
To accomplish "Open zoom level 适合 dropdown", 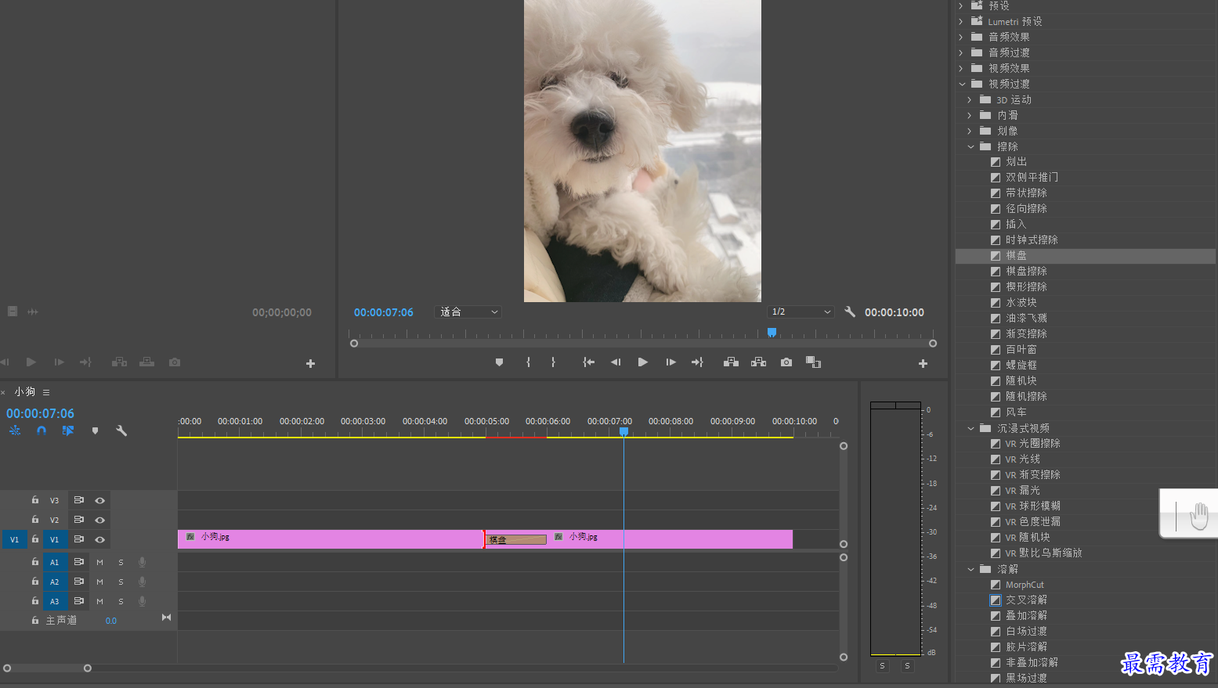I will tap(468, 312).
